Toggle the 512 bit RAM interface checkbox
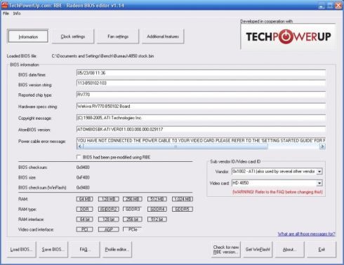Screen dimensions: 344x265 tap(157, 219)
